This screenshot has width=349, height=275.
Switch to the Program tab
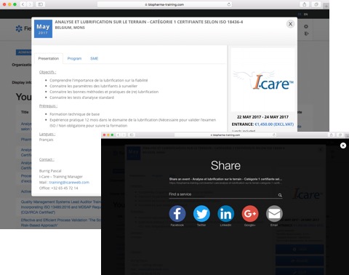(x=74, y=58)
